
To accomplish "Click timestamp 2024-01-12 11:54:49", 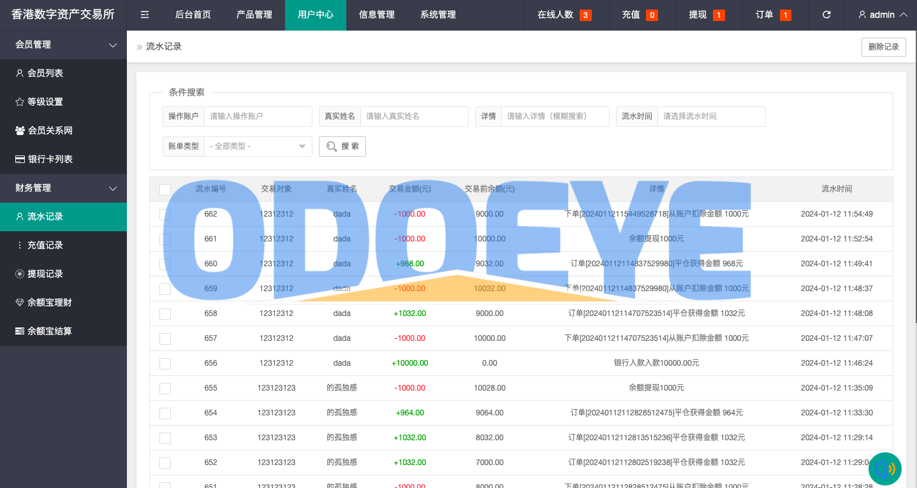I will pos(837,214).
